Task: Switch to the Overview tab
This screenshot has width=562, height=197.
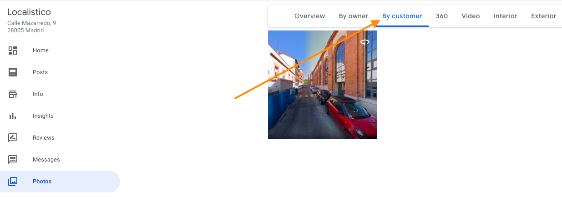Action: click(309, 16)
